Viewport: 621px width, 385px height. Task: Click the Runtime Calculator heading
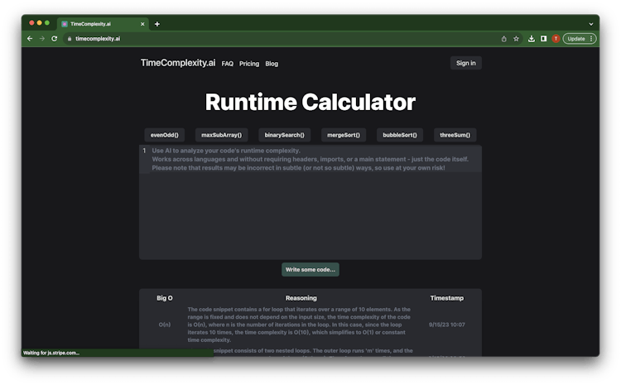(x=310, y=102)
